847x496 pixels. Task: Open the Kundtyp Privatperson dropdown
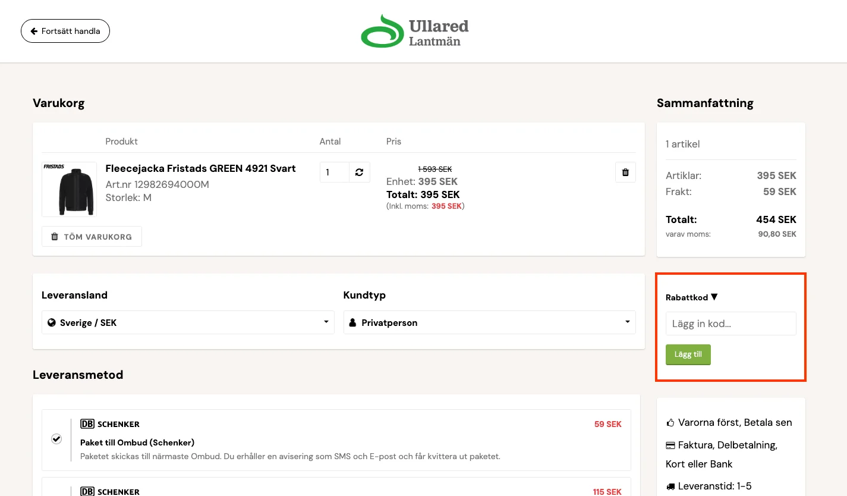coord(489,322)
